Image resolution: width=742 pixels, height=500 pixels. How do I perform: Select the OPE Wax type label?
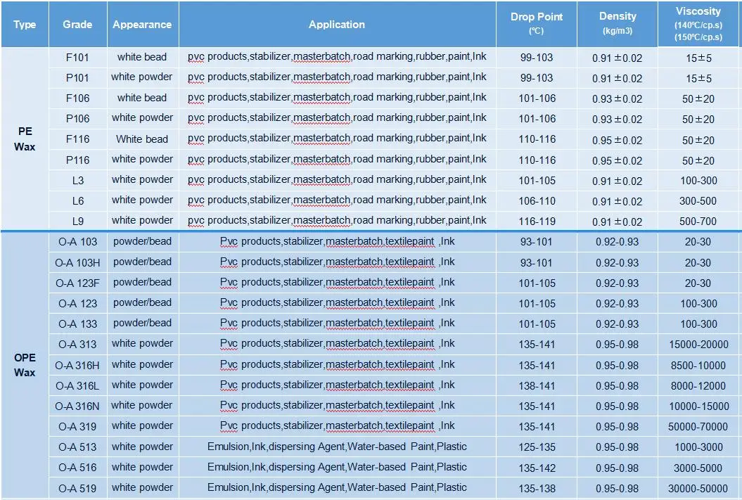(x=24, y=365)
